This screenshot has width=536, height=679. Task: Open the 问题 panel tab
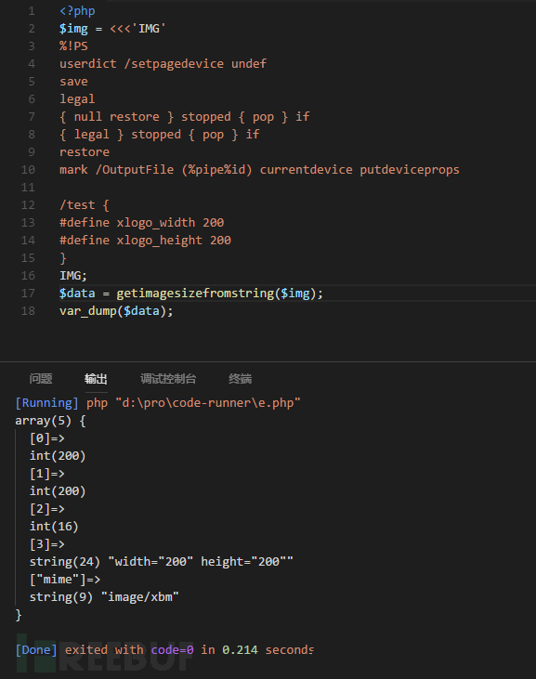coord(41,379)
